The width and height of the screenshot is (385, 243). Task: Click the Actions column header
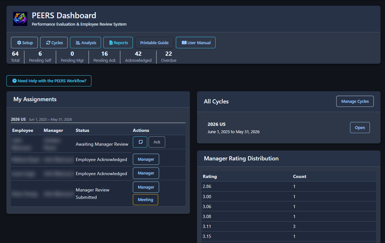(x=141, y=130)
